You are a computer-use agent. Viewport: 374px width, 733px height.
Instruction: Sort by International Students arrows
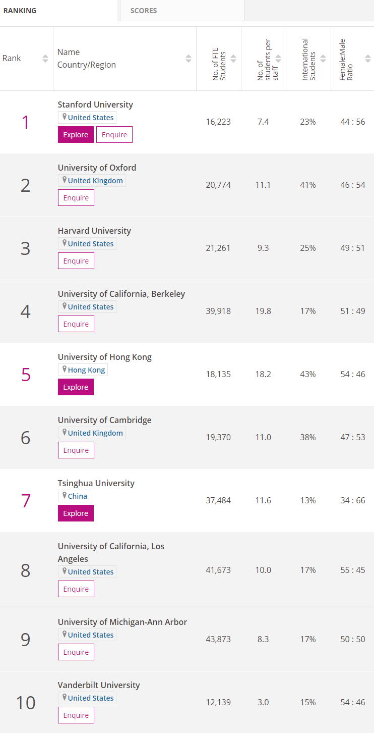(323, 59)
